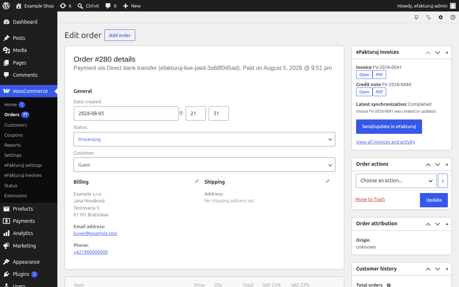
Task: Click the buyer@example.test email link
Action: pos(95,233)
